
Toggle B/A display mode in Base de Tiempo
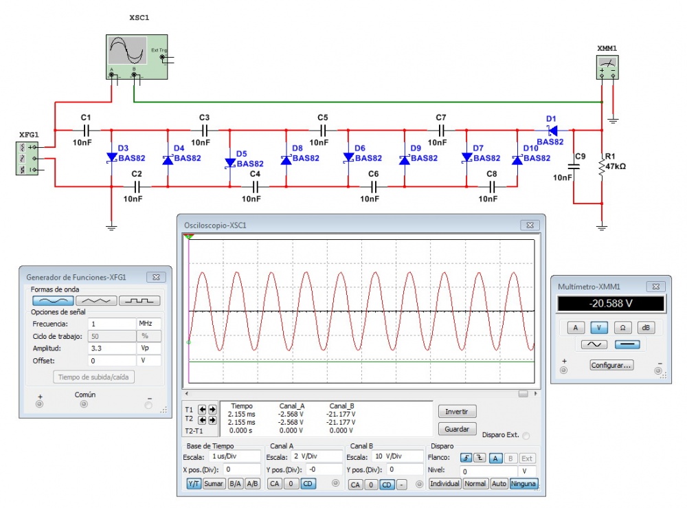tap(236, 484)
